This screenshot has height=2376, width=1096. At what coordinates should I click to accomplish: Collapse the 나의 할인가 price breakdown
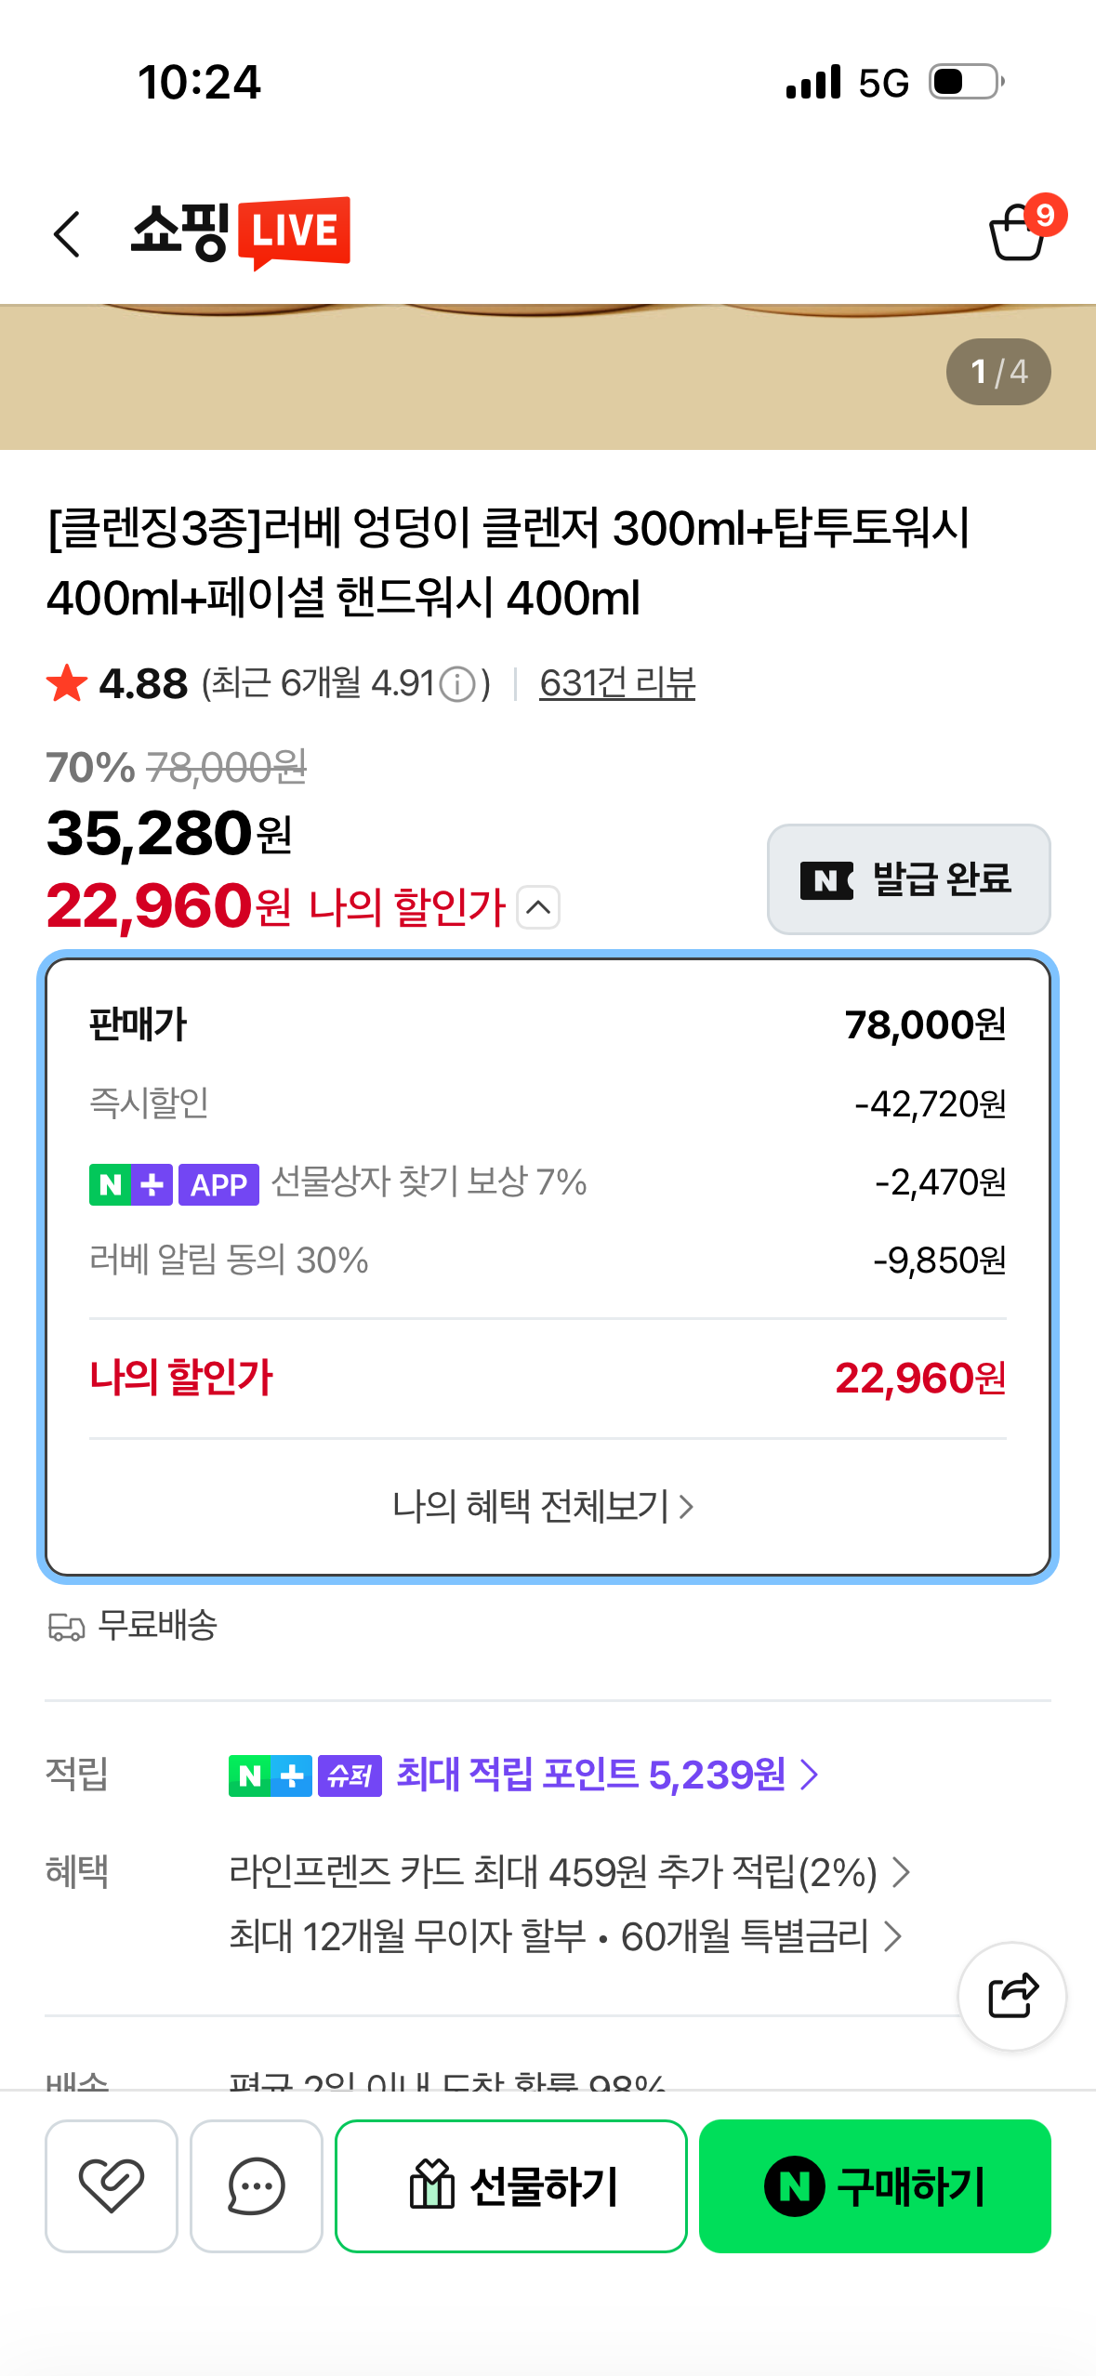point(537,908)
